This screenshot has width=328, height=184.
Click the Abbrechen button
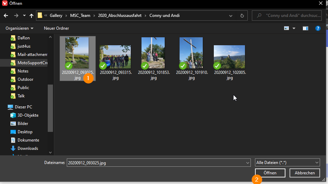pos(305,173)
